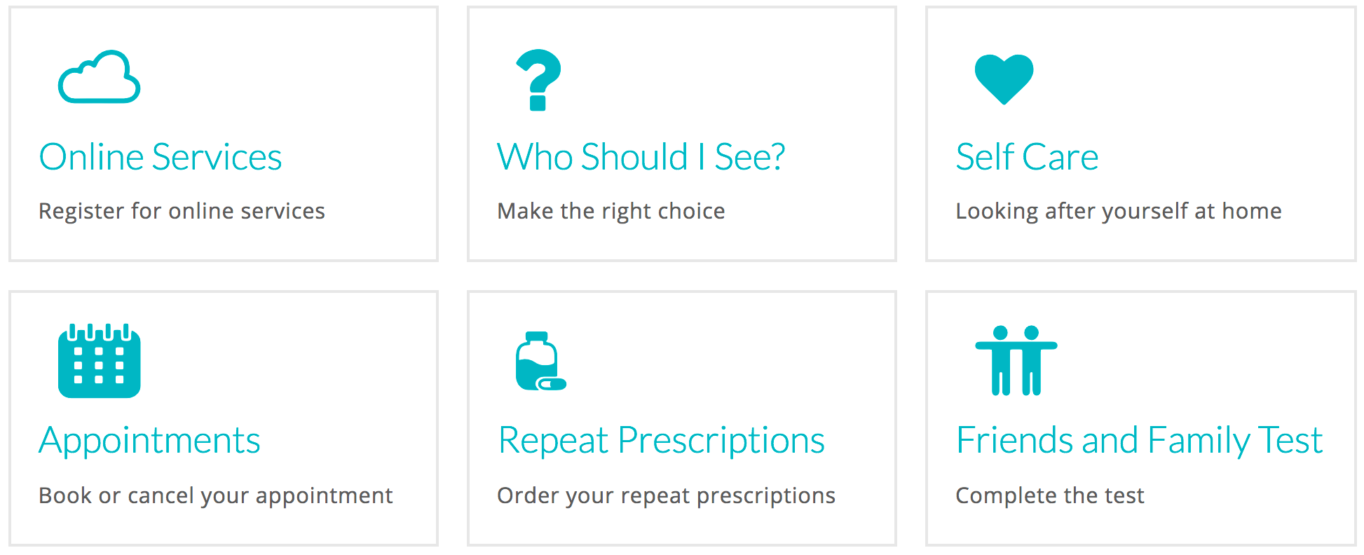
Task: Click the cloud icon for Online Services
Action: coord(99,77)
